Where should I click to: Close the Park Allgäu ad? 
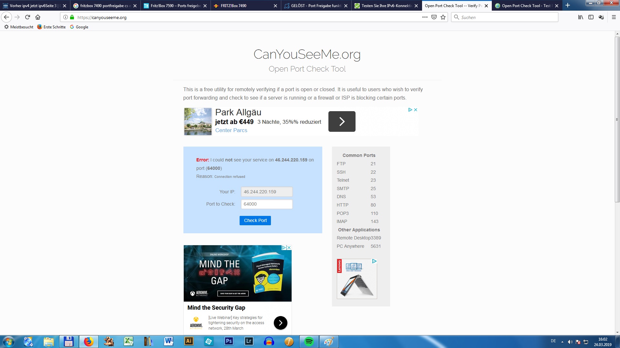tap(416, 110)
